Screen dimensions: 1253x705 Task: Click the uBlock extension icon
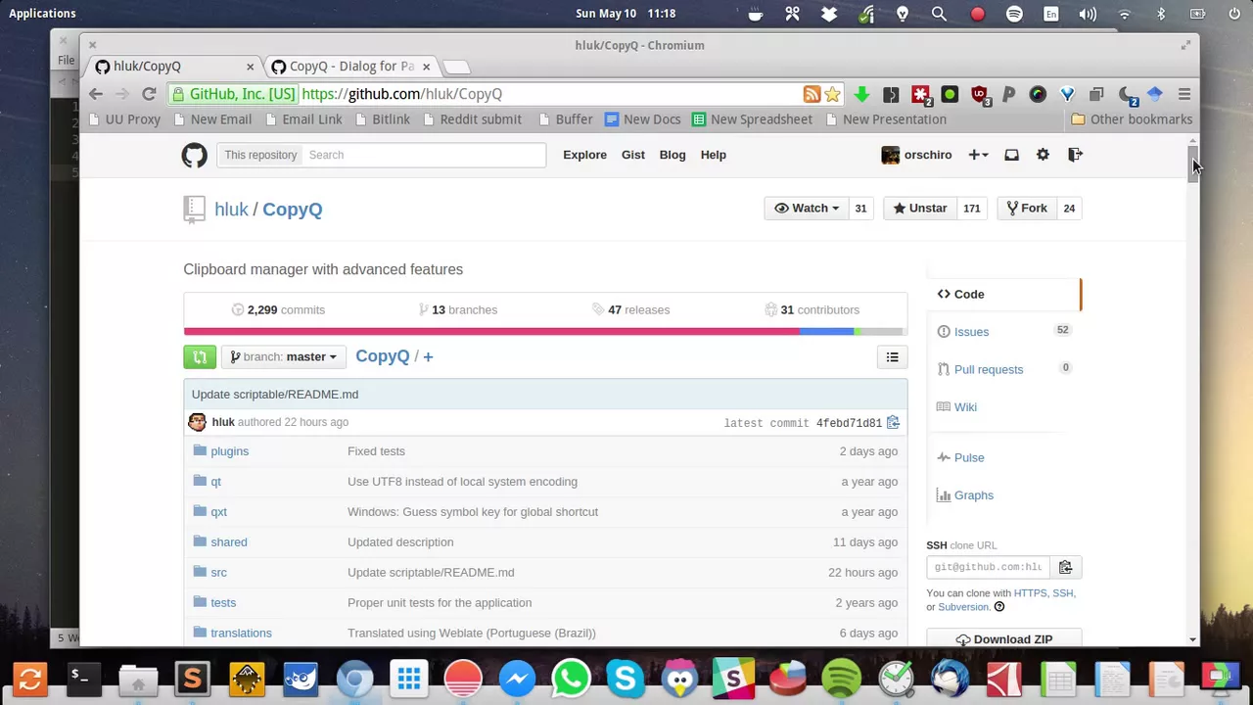click(979, 94)
